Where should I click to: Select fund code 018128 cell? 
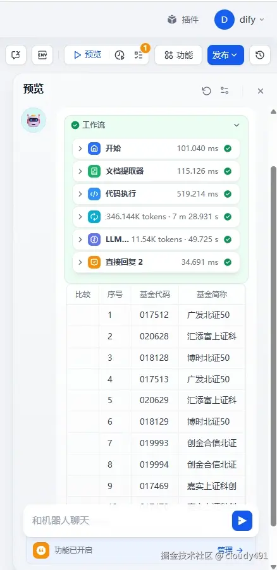155,358
